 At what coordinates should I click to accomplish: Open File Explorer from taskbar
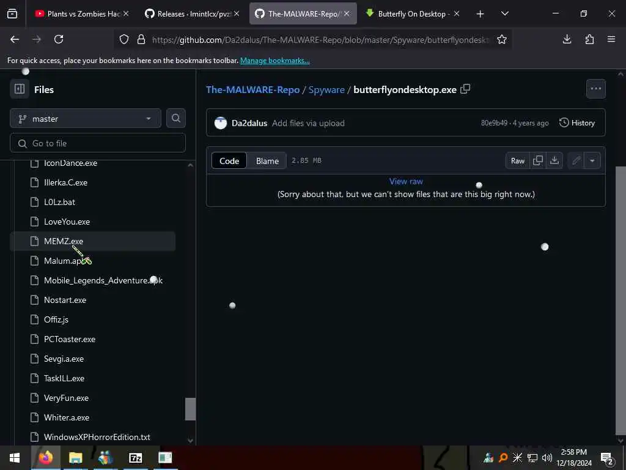pos(75,458)
